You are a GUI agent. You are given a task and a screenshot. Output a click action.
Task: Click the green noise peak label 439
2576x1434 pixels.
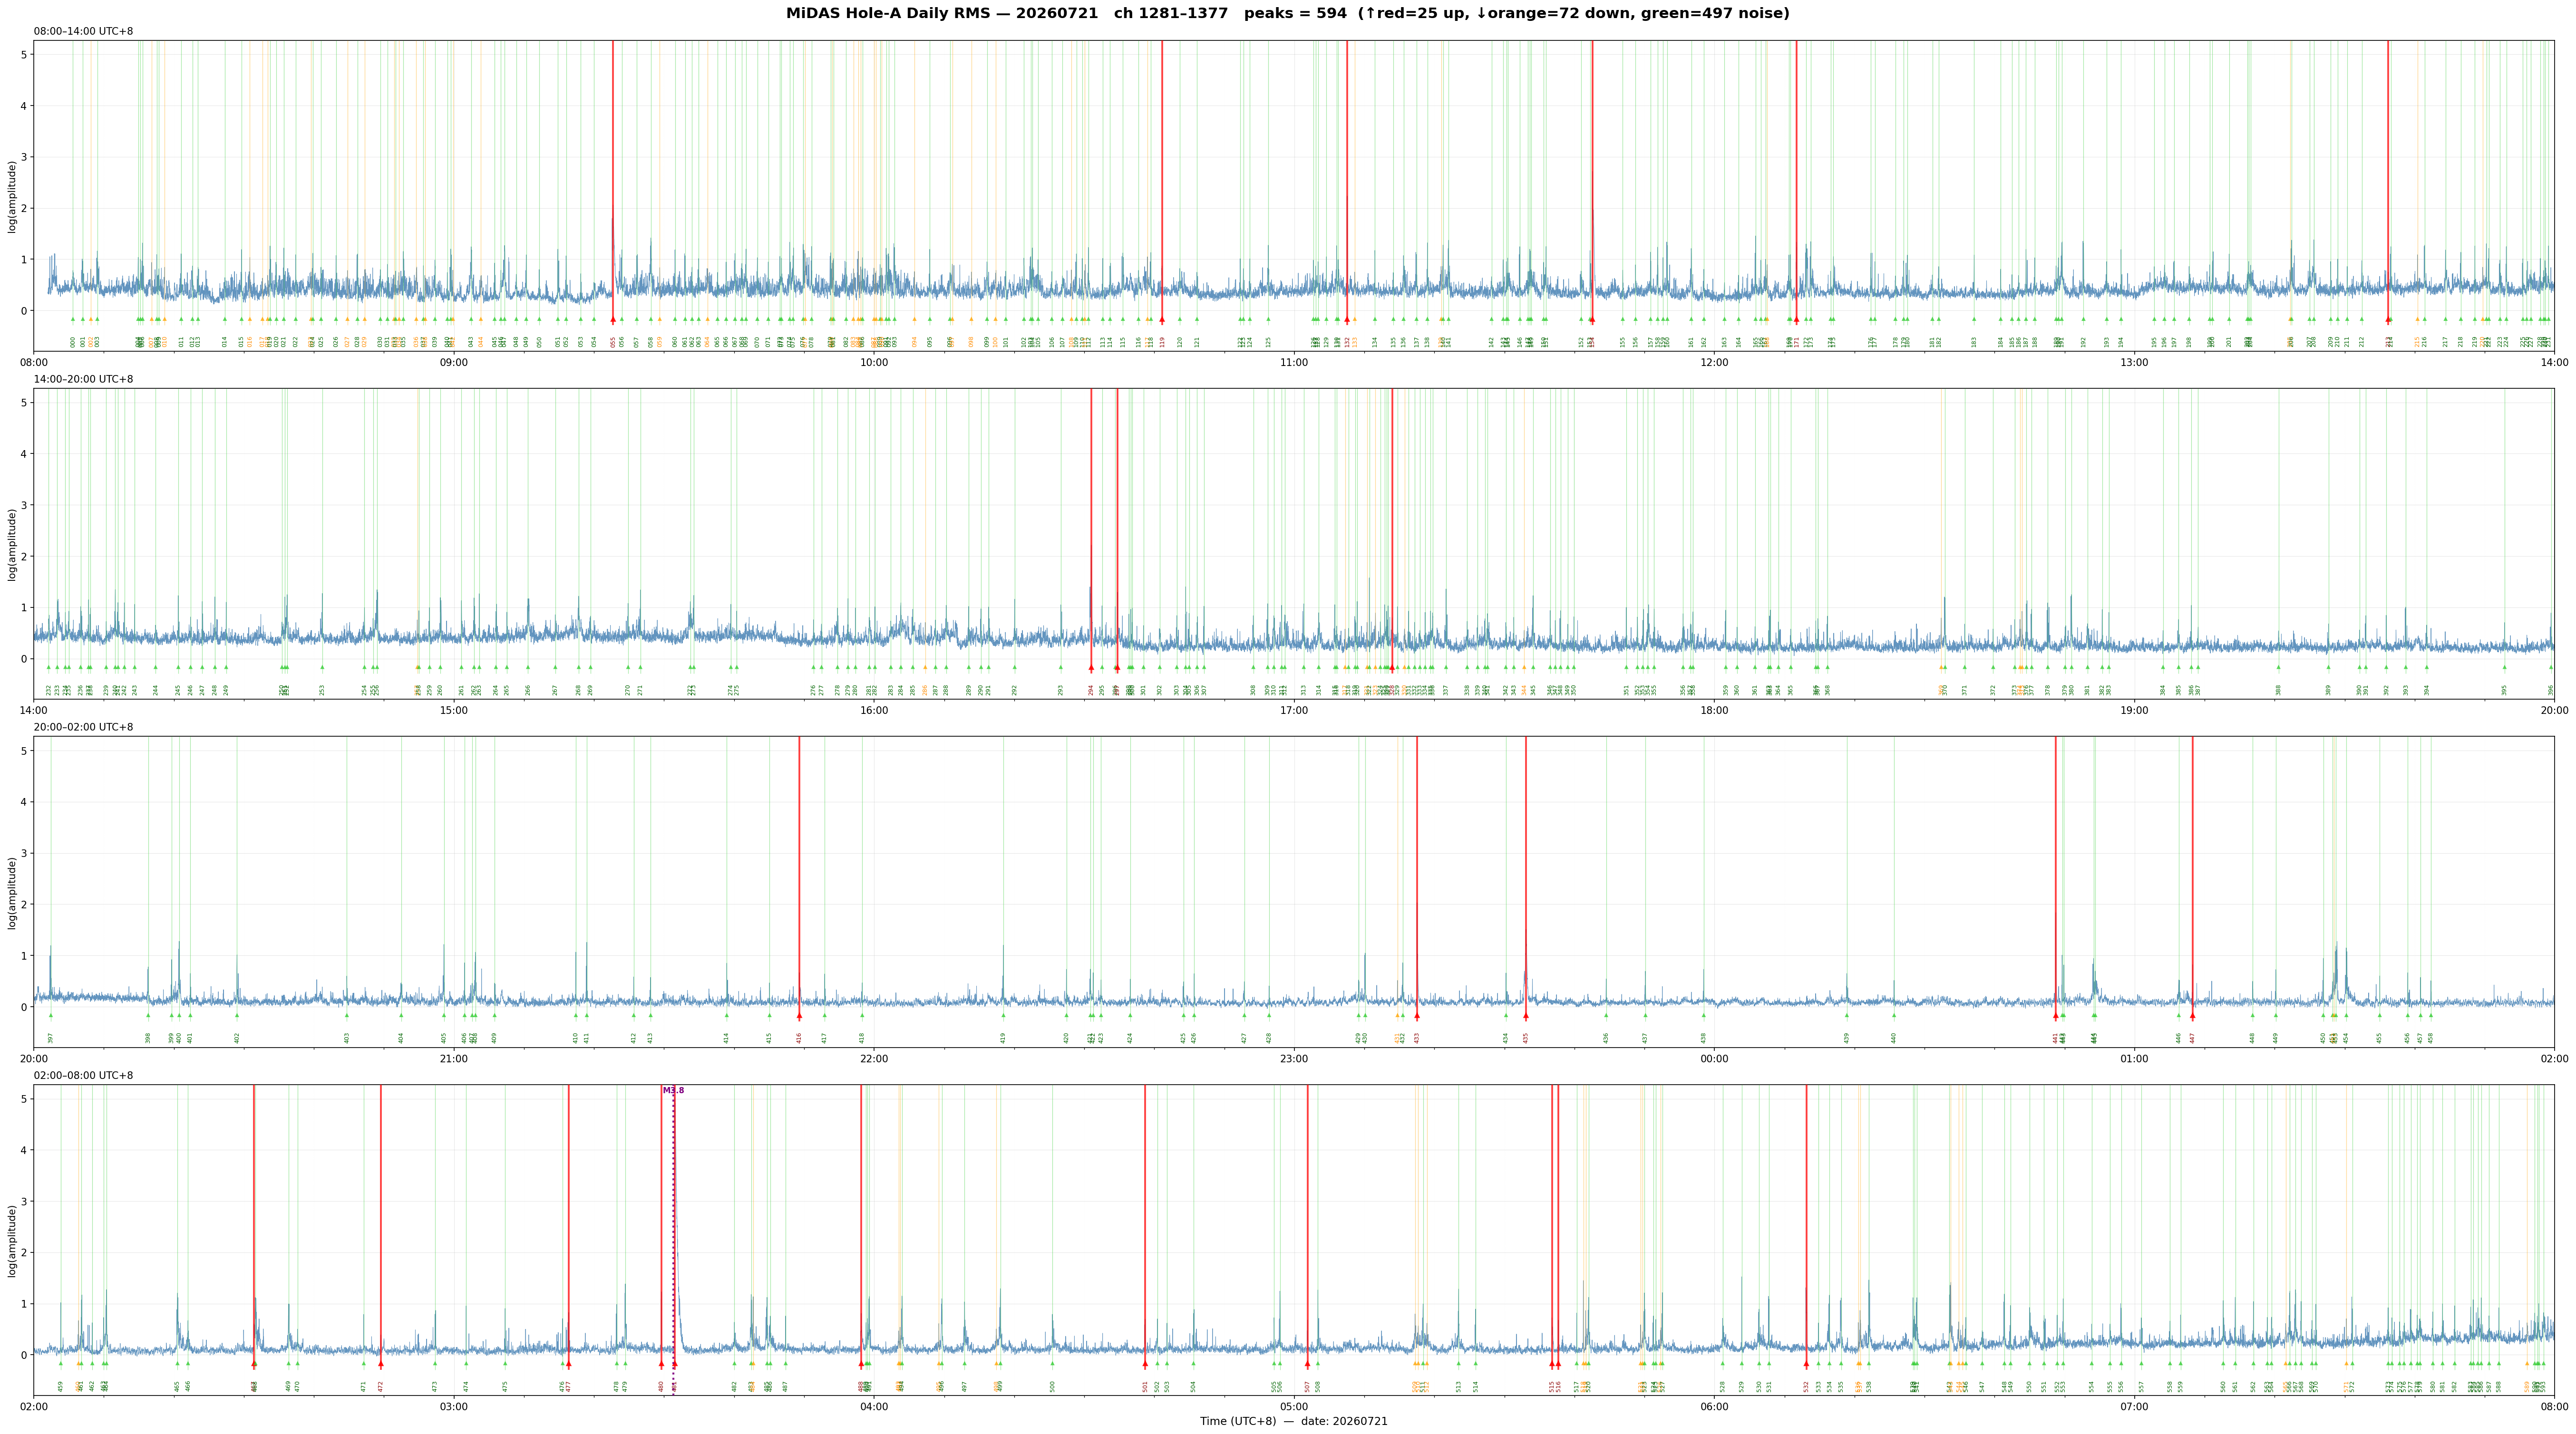[1847, 1038]
